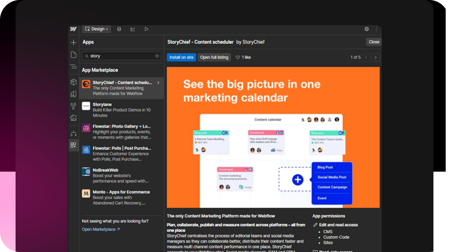
Task: Clear the apps search with the X icon
Action: click(157, 56)
